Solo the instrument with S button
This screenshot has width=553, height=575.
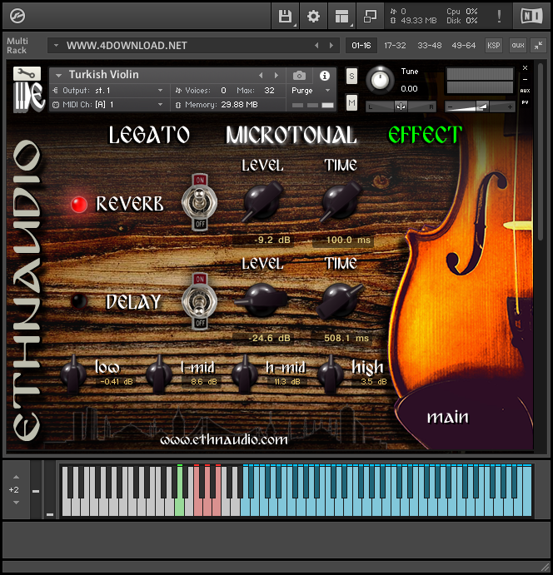click(351, 77)
